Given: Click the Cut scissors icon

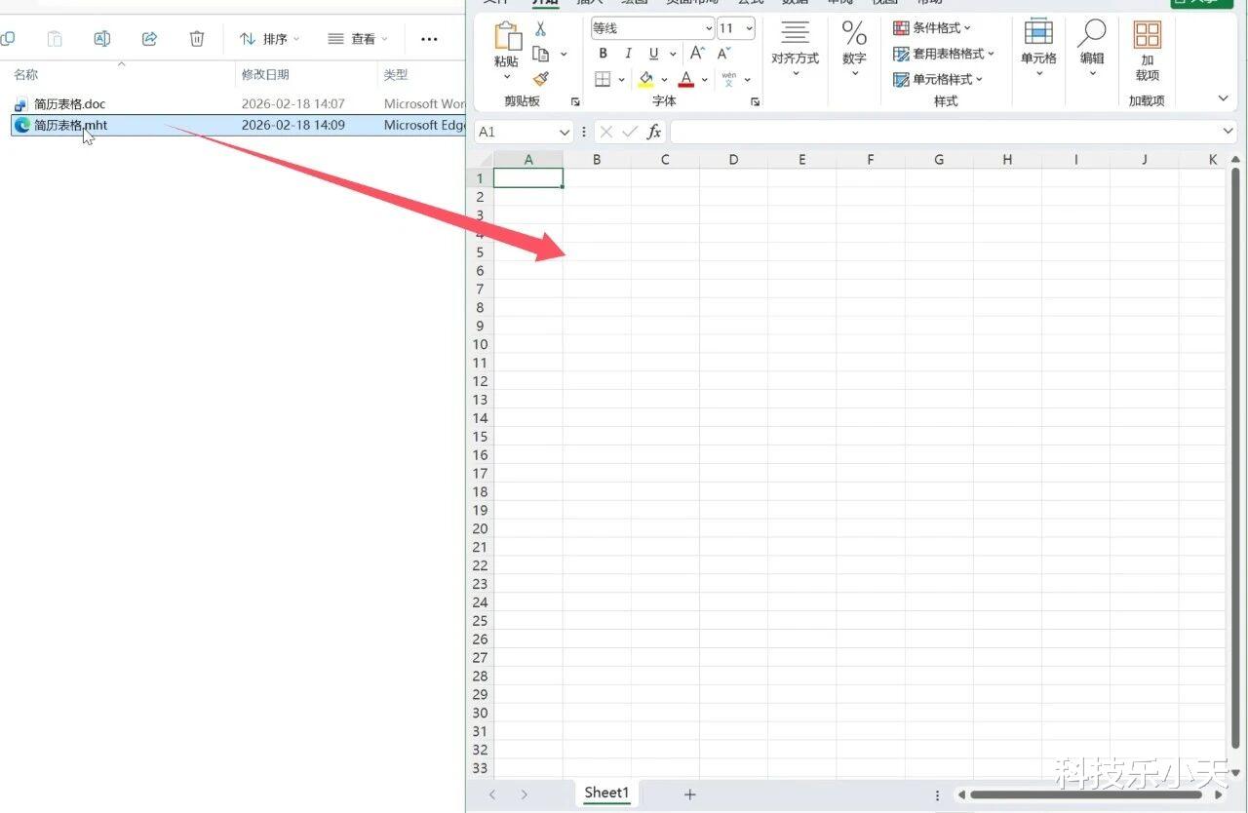Looking at the screenshot, I should [x=540, y=29].
